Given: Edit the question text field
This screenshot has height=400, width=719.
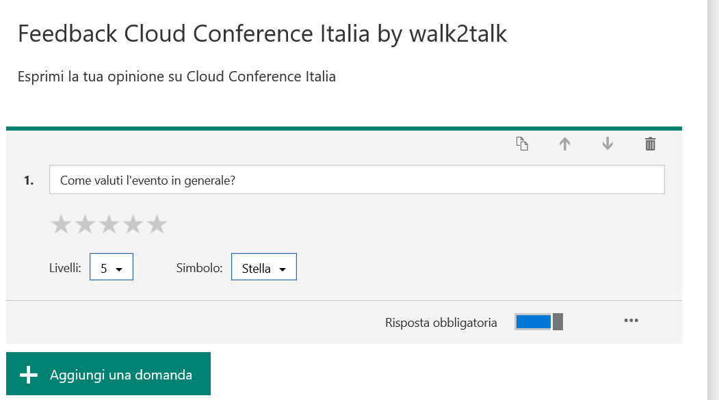Looking at the screenshot, I should [x=356, y=181].
